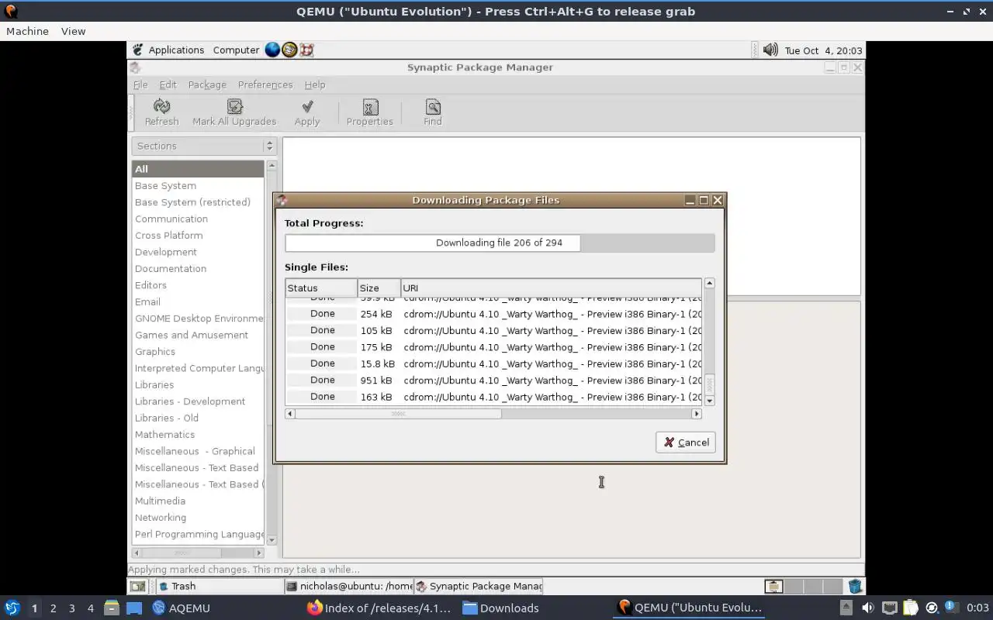Select the Mathematics section
Screen dimensions: 993x620
click(198, 435)
